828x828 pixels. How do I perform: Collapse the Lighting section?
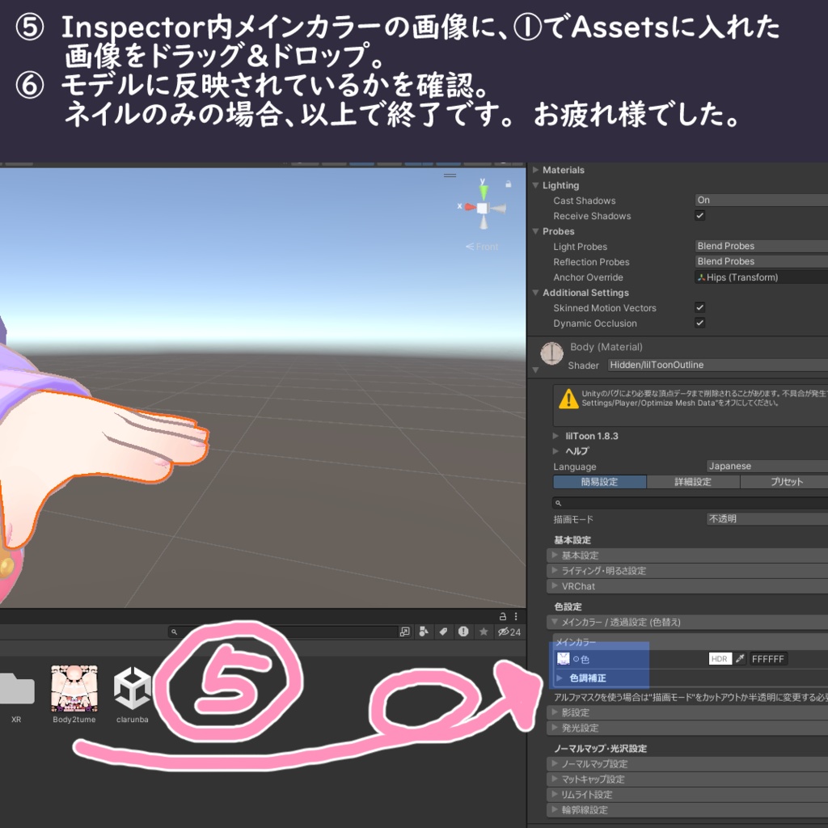click(x=535, y=185)
